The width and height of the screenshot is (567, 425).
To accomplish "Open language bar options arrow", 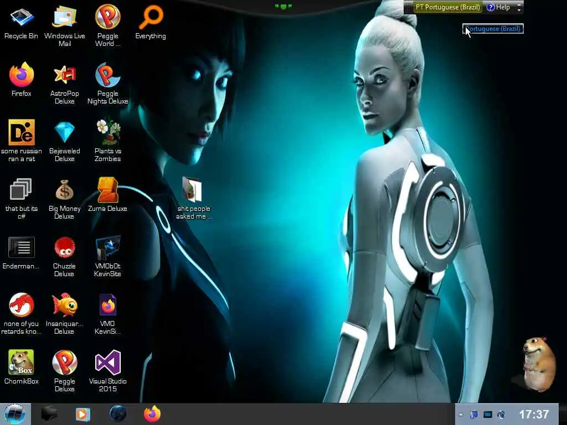I will (x=519, y=9).
